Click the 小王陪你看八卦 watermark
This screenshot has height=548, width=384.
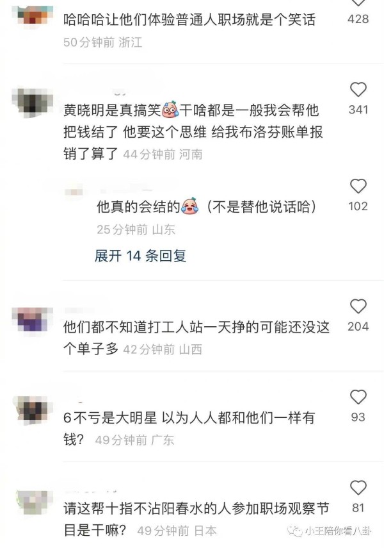[x=330, y=531]
